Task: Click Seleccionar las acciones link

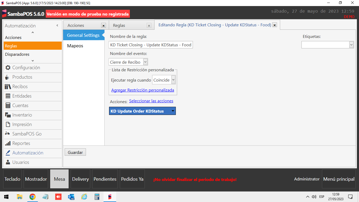Action: pyautogui.click(x=151, y=101)
